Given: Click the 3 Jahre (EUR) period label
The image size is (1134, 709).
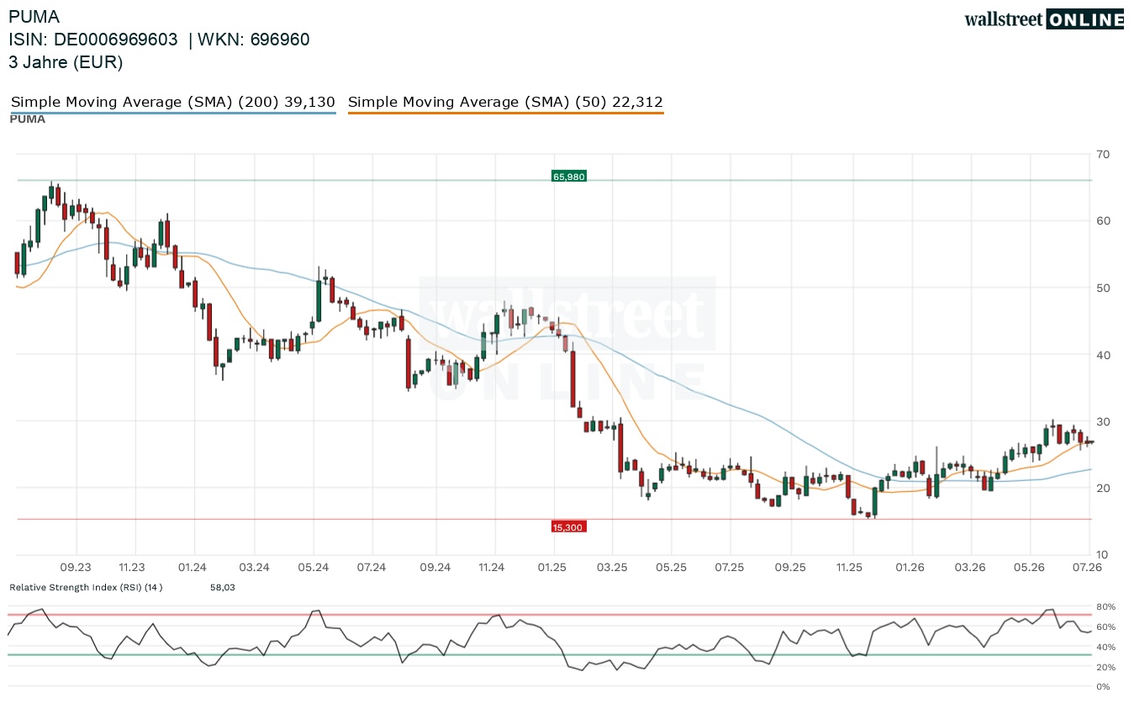Looking at the screenshot, I should 66,62.
